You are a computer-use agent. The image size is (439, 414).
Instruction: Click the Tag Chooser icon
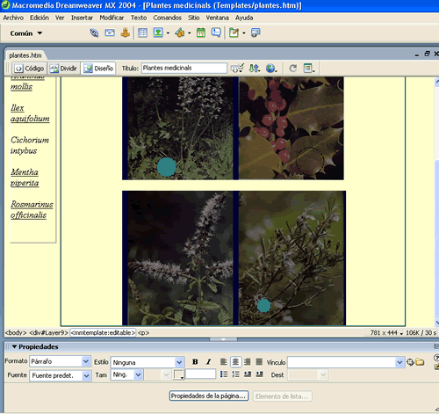click(255, 33)
